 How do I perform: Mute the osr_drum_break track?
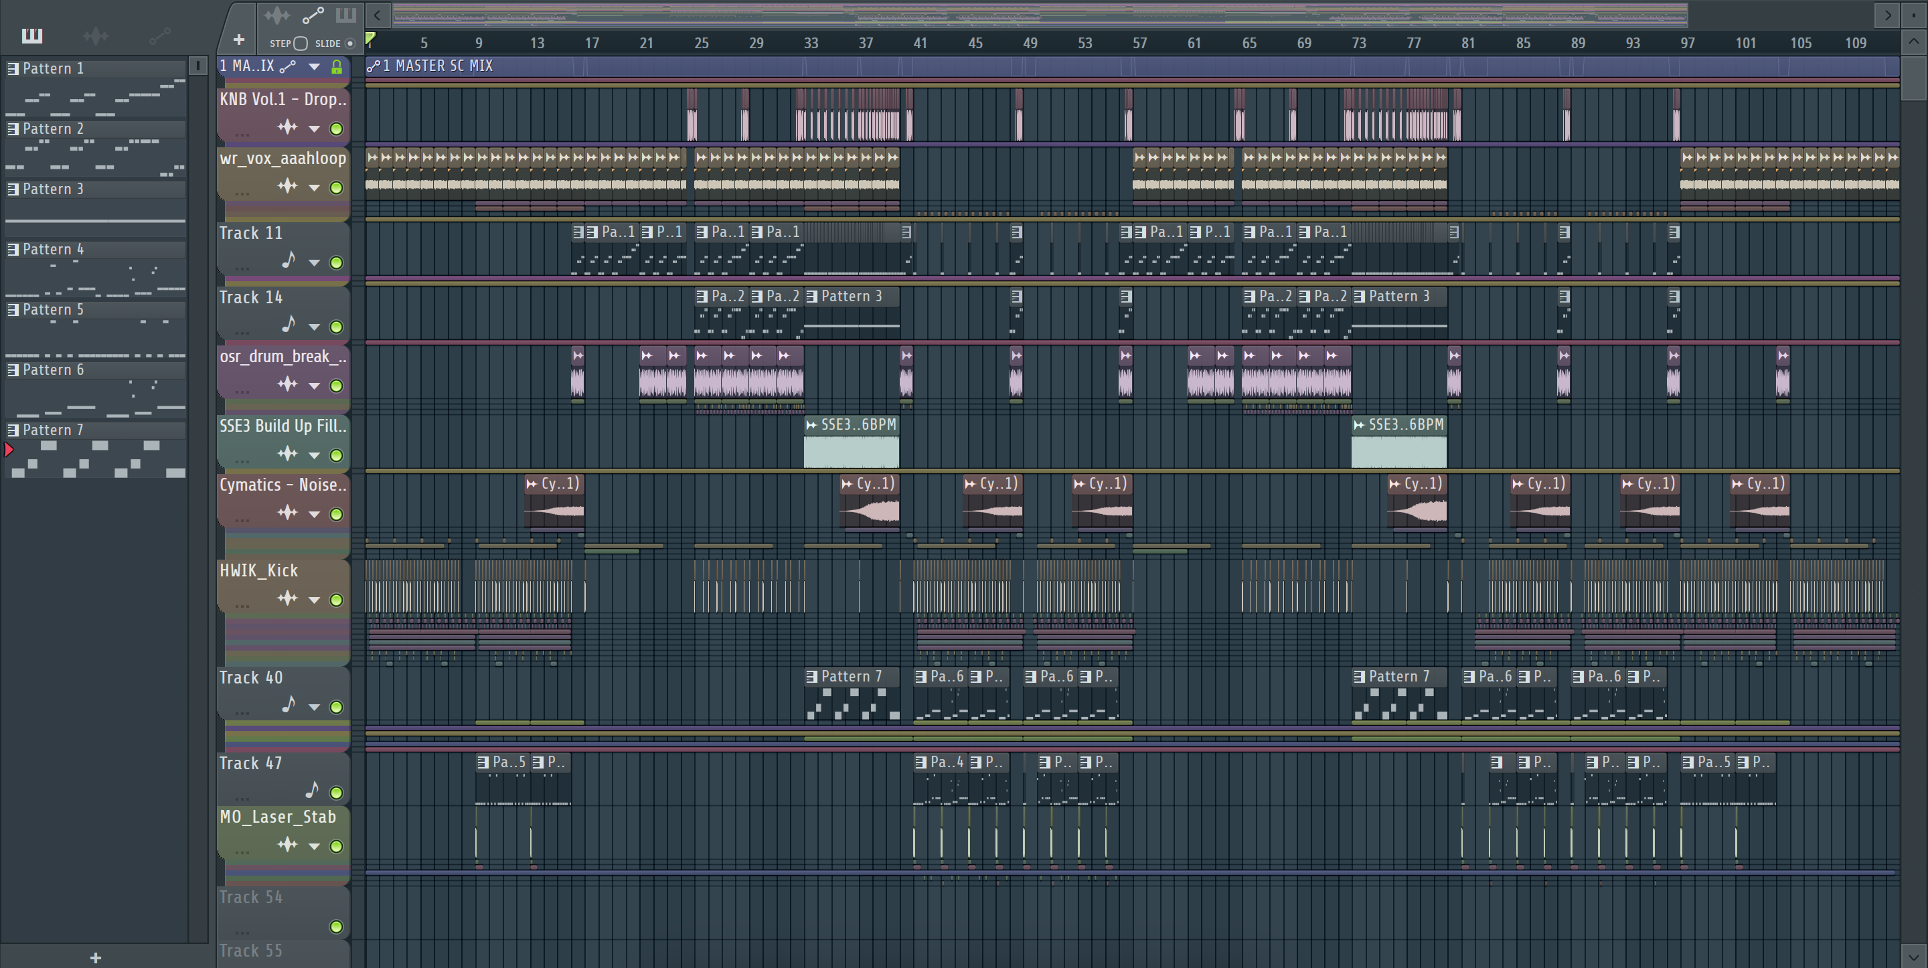[337, 386]
